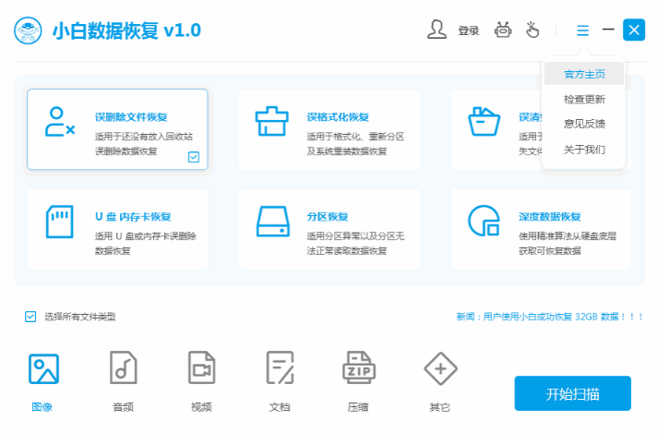Viewport: 658px width, 433px height.
Task: Select the U盘 内存卡恢复 mode card
Action: click(117, 229)
